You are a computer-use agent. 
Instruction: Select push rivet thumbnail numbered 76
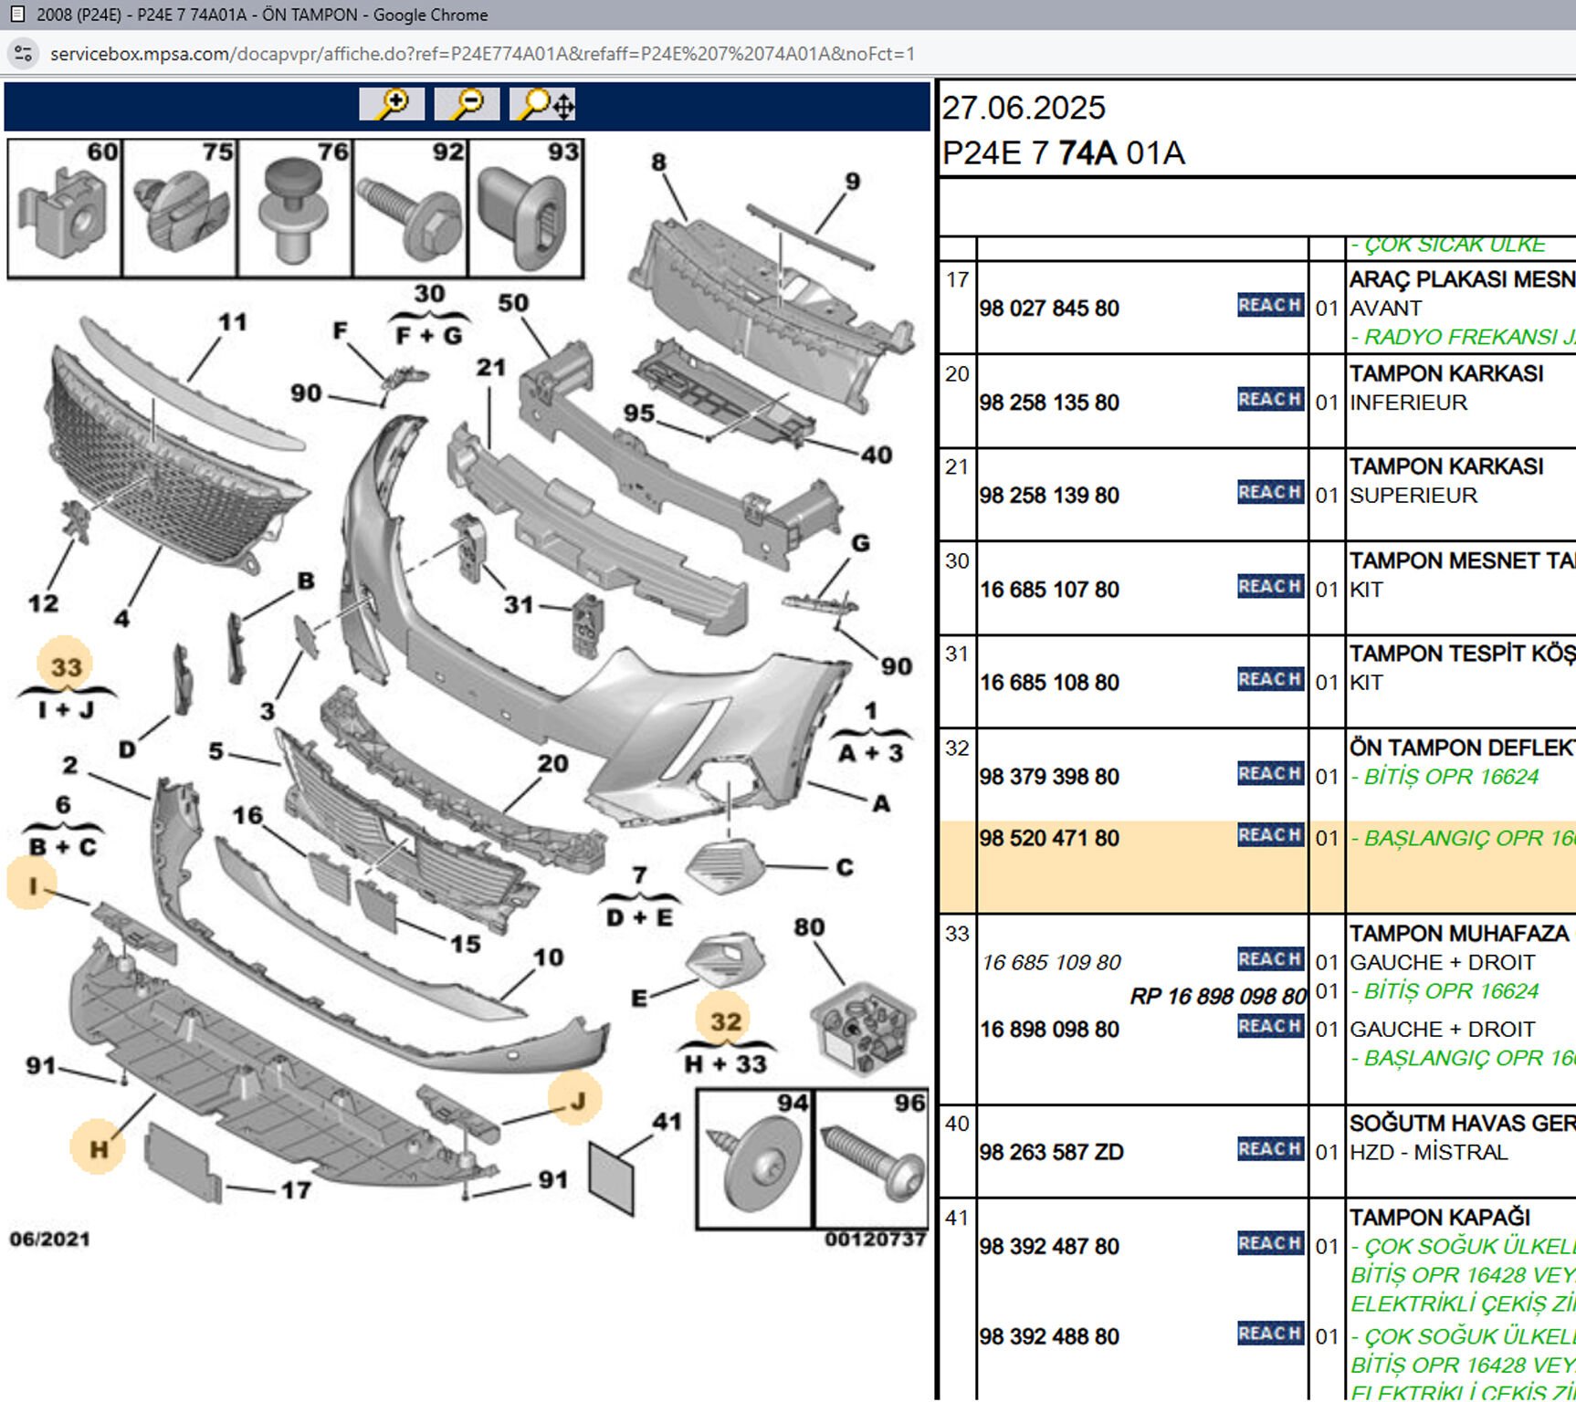tap(295, 209)
